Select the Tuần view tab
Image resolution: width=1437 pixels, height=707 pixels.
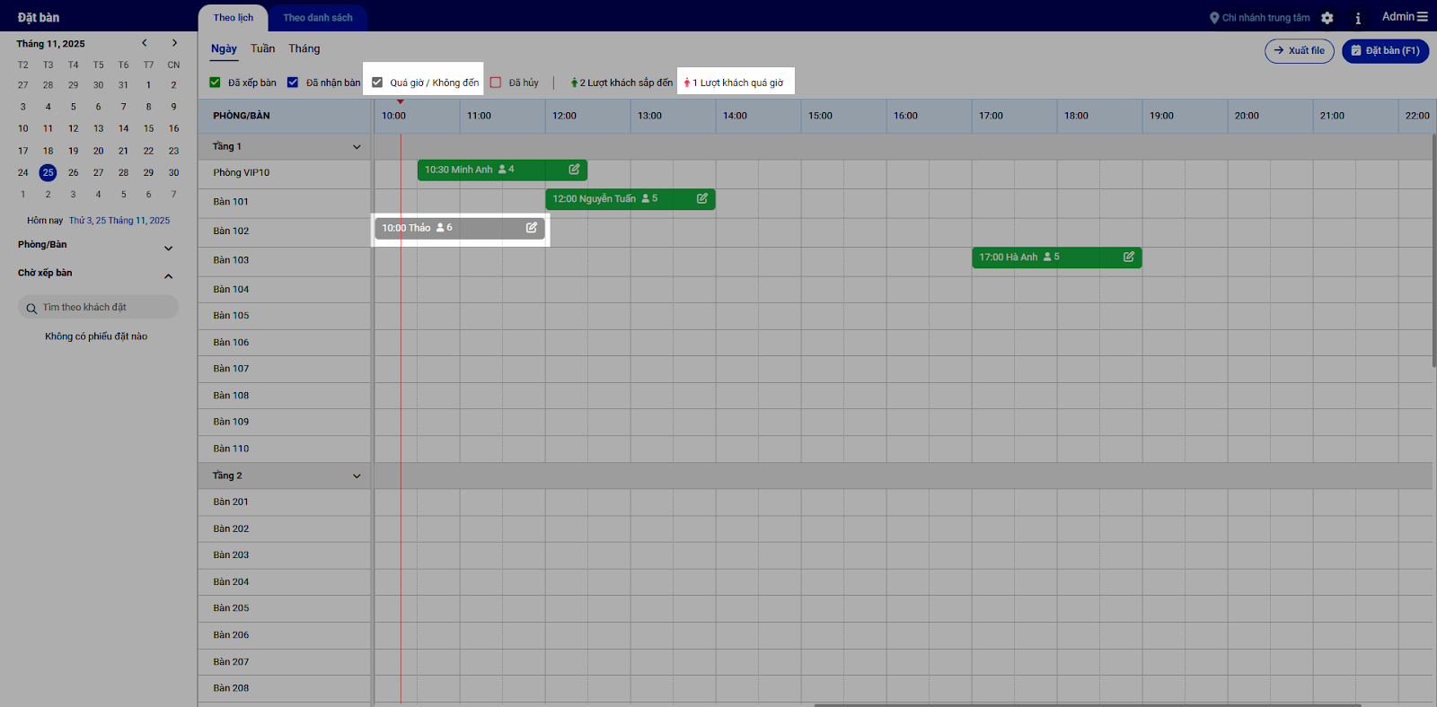[263, 48]
